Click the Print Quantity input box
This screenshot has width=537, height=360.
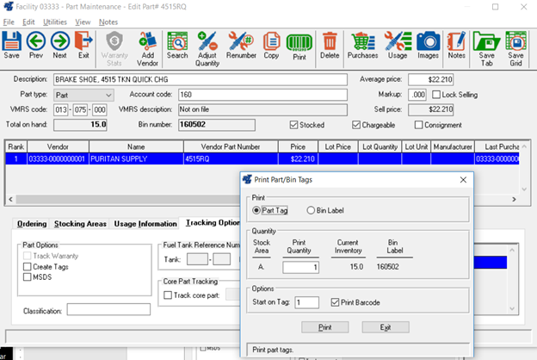click(300, 267)
